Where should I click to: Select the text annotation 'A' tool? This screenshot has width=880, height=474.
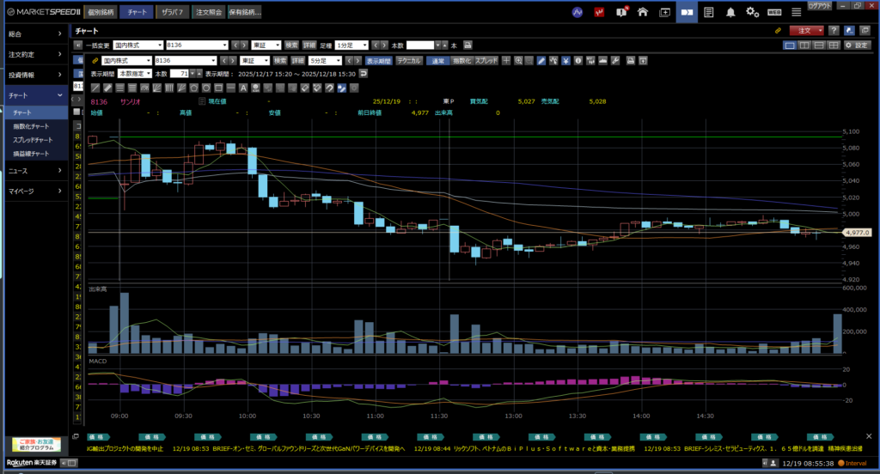(x=243, y=88)
